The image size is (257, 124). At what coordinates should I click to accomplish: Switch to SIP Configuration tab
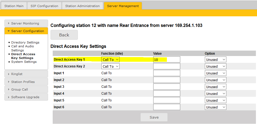coord(45,6)
